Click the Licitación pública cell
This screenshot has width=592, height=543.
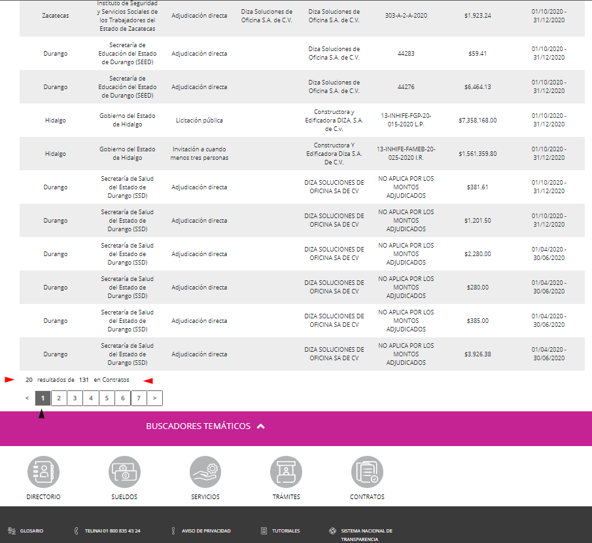click(x=200, y=121)
